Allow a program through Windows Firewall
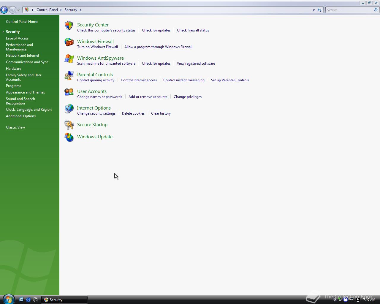Viewport: 380px width, 304px height. 158,47
